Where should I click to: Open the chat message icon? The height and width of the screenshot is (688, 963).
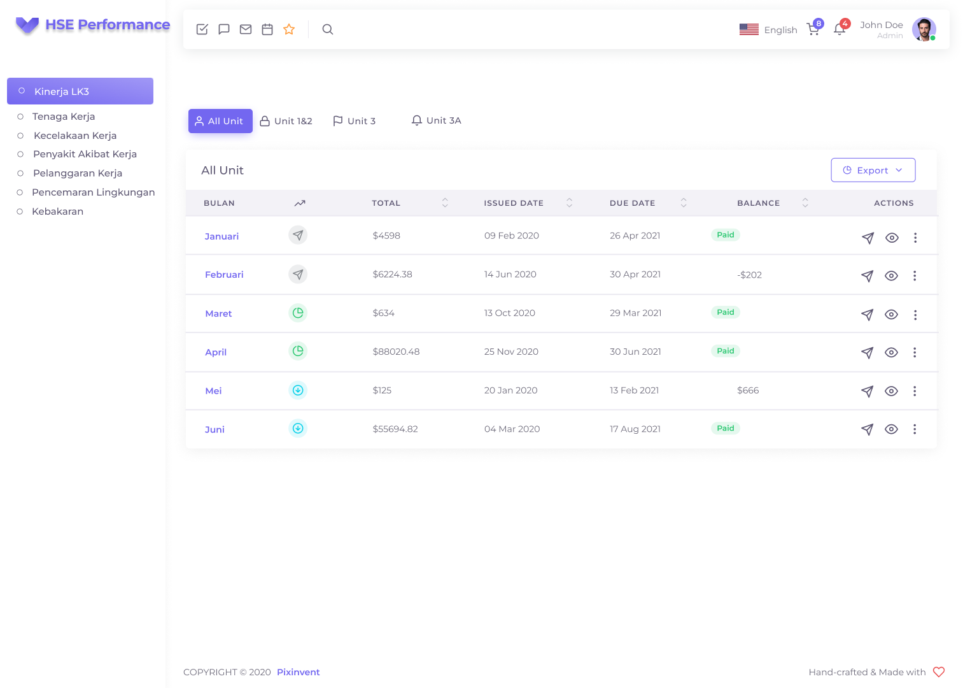[224, 29]
